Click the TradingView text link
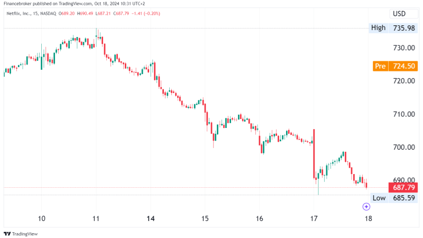The image size is (423, 238). [25, 234]
